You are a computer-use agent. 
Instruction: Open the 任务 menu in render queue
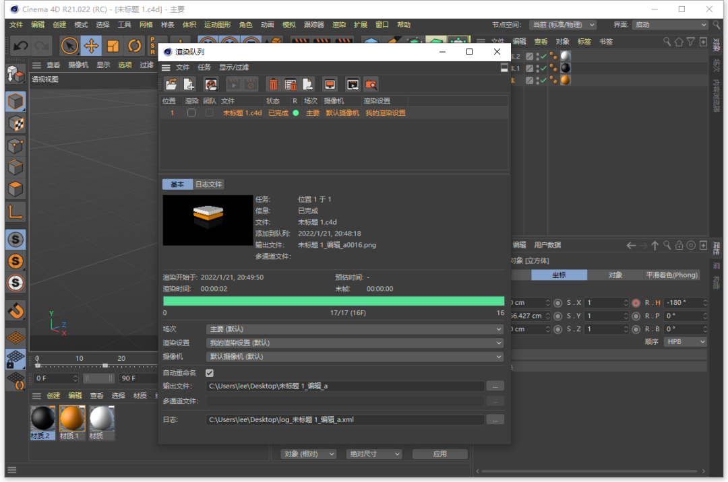204,67
